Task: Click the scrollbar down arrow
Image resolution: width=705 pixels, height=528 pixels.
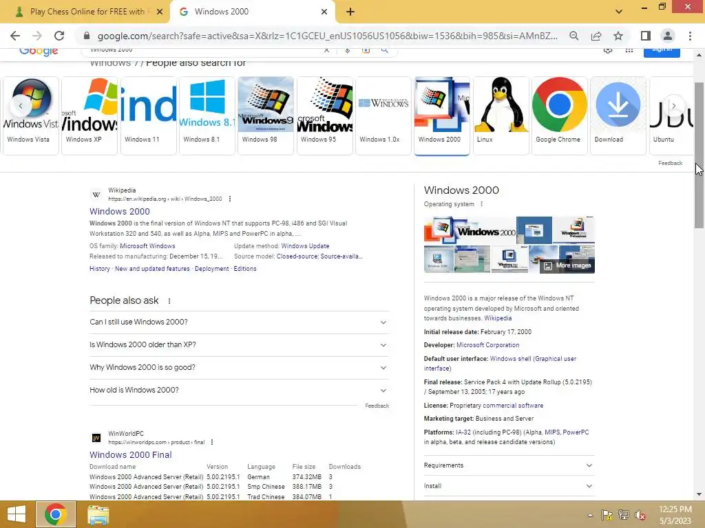Action: point(699,494)
